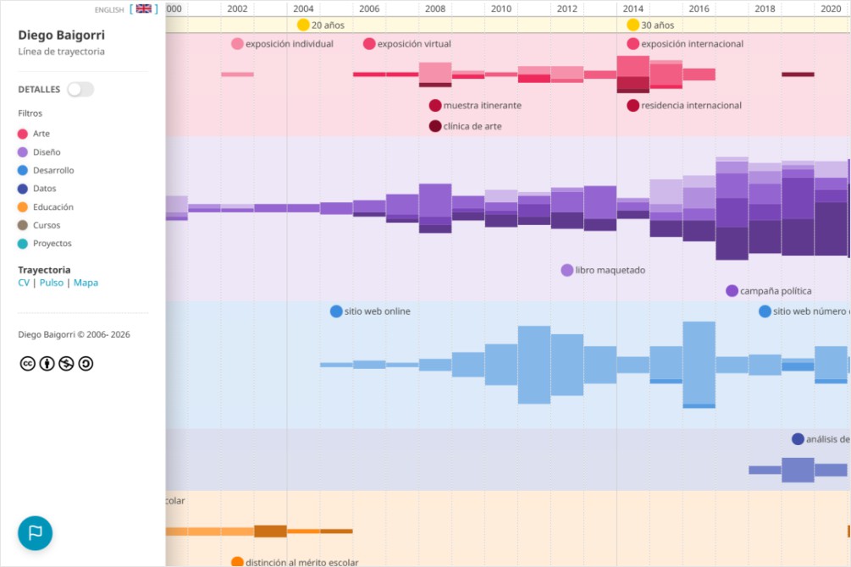
Task: Click the tall blue development bar for 2011
Action: (534, 365)
